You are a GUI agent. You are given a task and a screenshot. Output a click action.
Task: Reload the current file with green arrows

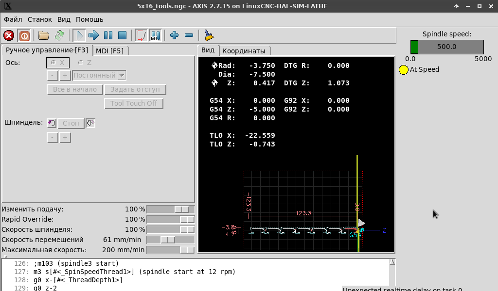click(x=59, y=35)
